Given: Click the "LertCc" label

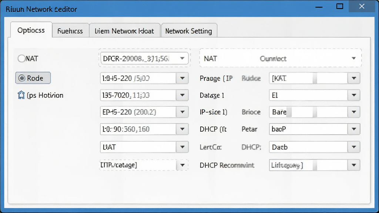Looking at the screenshot, I should 211,147.
